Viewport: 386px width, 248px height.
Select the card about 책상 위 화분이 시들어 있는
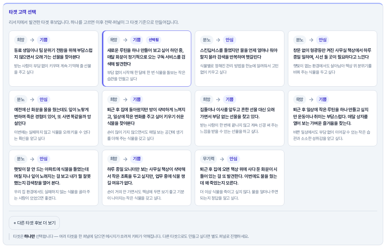pos(239,178)
